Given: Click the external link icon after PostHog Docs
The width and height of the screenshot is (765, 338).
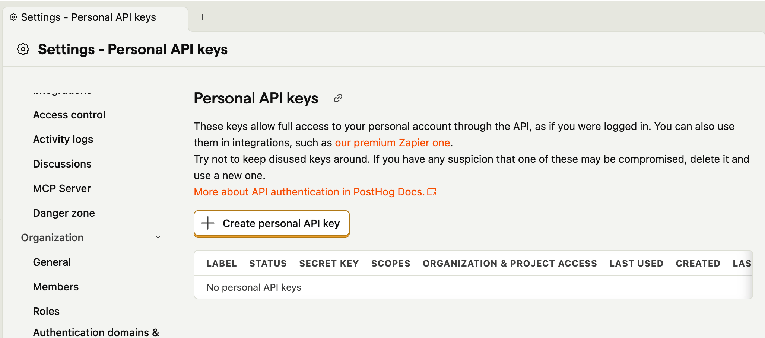Looking at the screenshot, I should click(432, 192).
